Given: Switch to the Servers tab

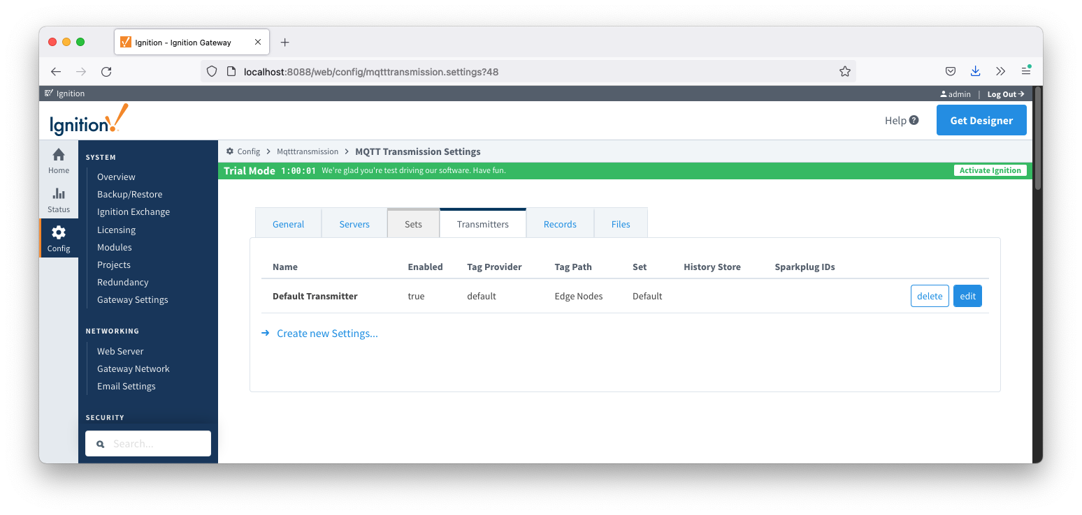Looking at the screenshot, I should pos(354,223).
